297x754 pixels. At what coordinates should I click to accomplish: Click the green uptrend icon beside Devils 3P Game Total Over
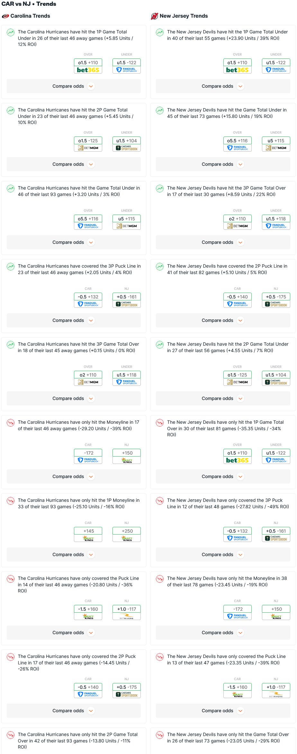tap(160, 188)
